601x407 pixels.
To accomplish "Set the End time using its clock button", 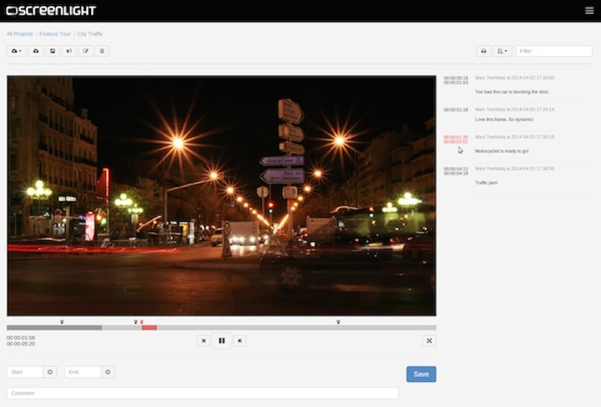I will pos(108,372).
